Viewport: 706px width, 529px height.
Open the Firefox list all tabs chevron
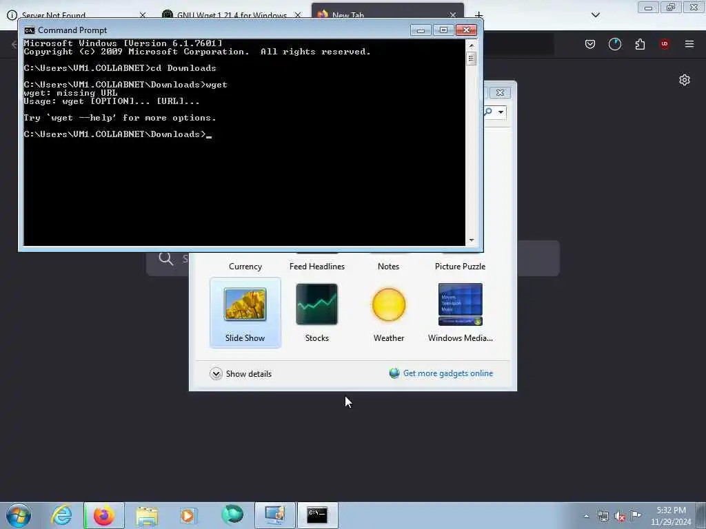595,15
